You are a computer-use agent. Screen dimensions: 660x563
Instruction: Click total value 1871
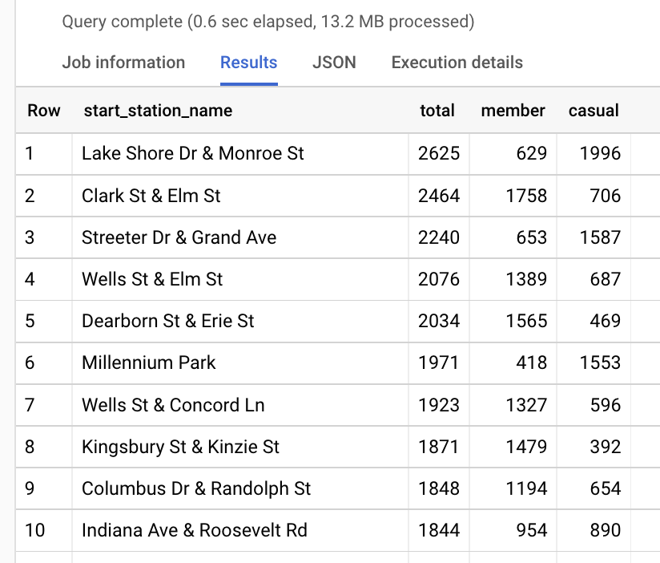coord(439,447)
